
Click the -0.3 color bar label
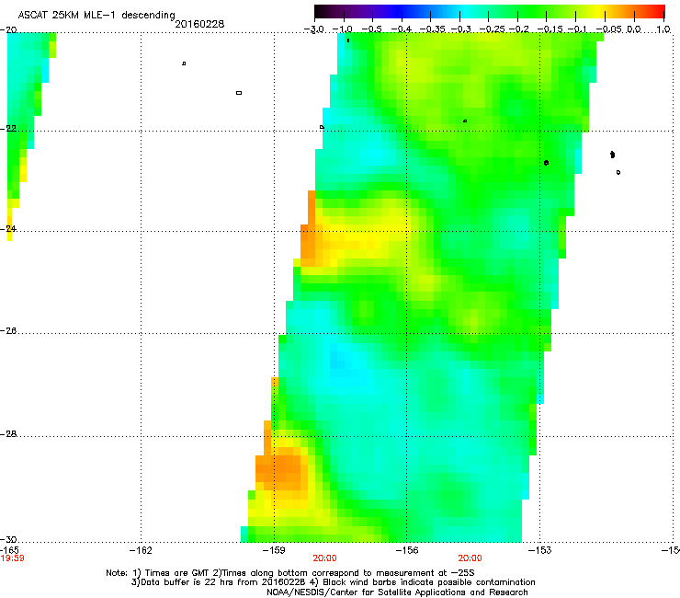pyautogui.click(x=461, y=29)
